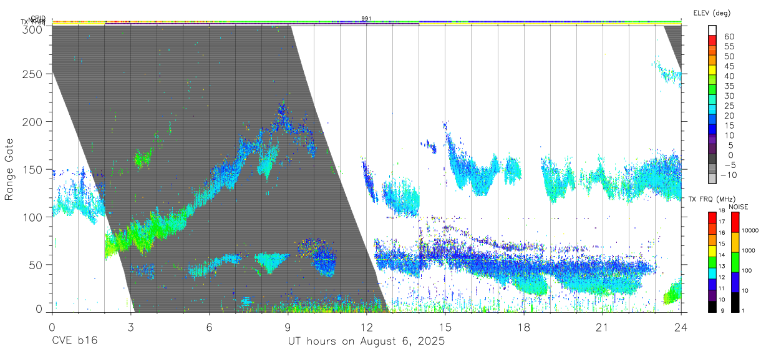This screenshot has width=766, height=354.
Task: Click the '250' tick on Range Gate axis
Action: [34, 74]
